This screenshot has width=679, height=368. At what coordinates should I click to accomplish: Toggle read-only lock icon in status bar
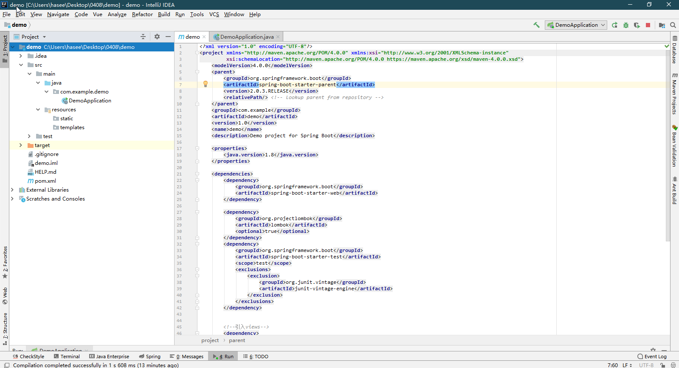click(662, 365)
